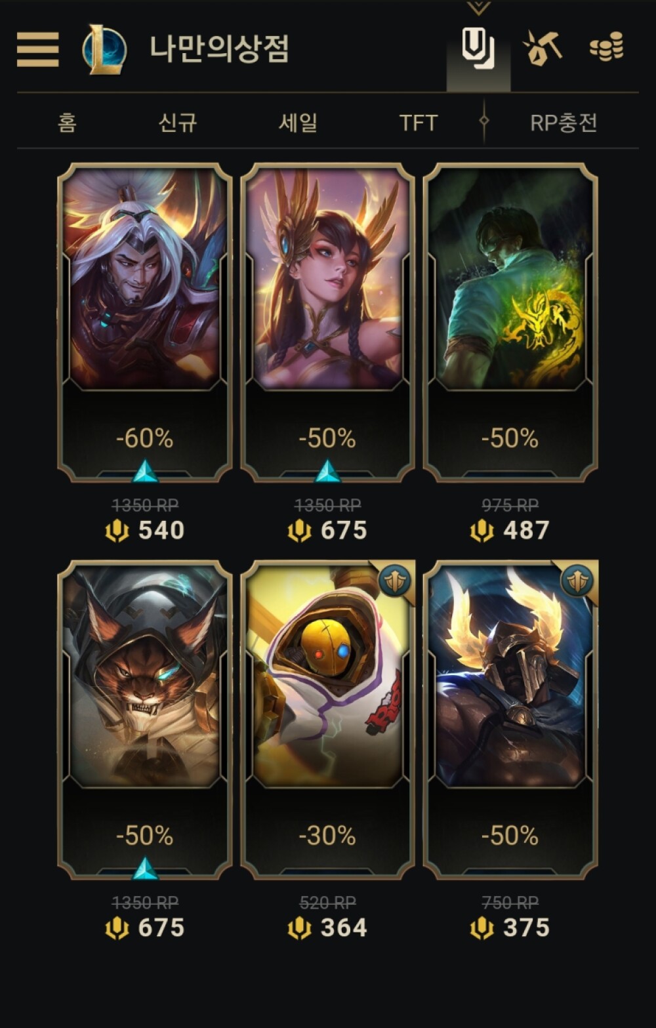Buy the skin priced 487 RP
656x1028 pixels.
[x=510, y=322]
